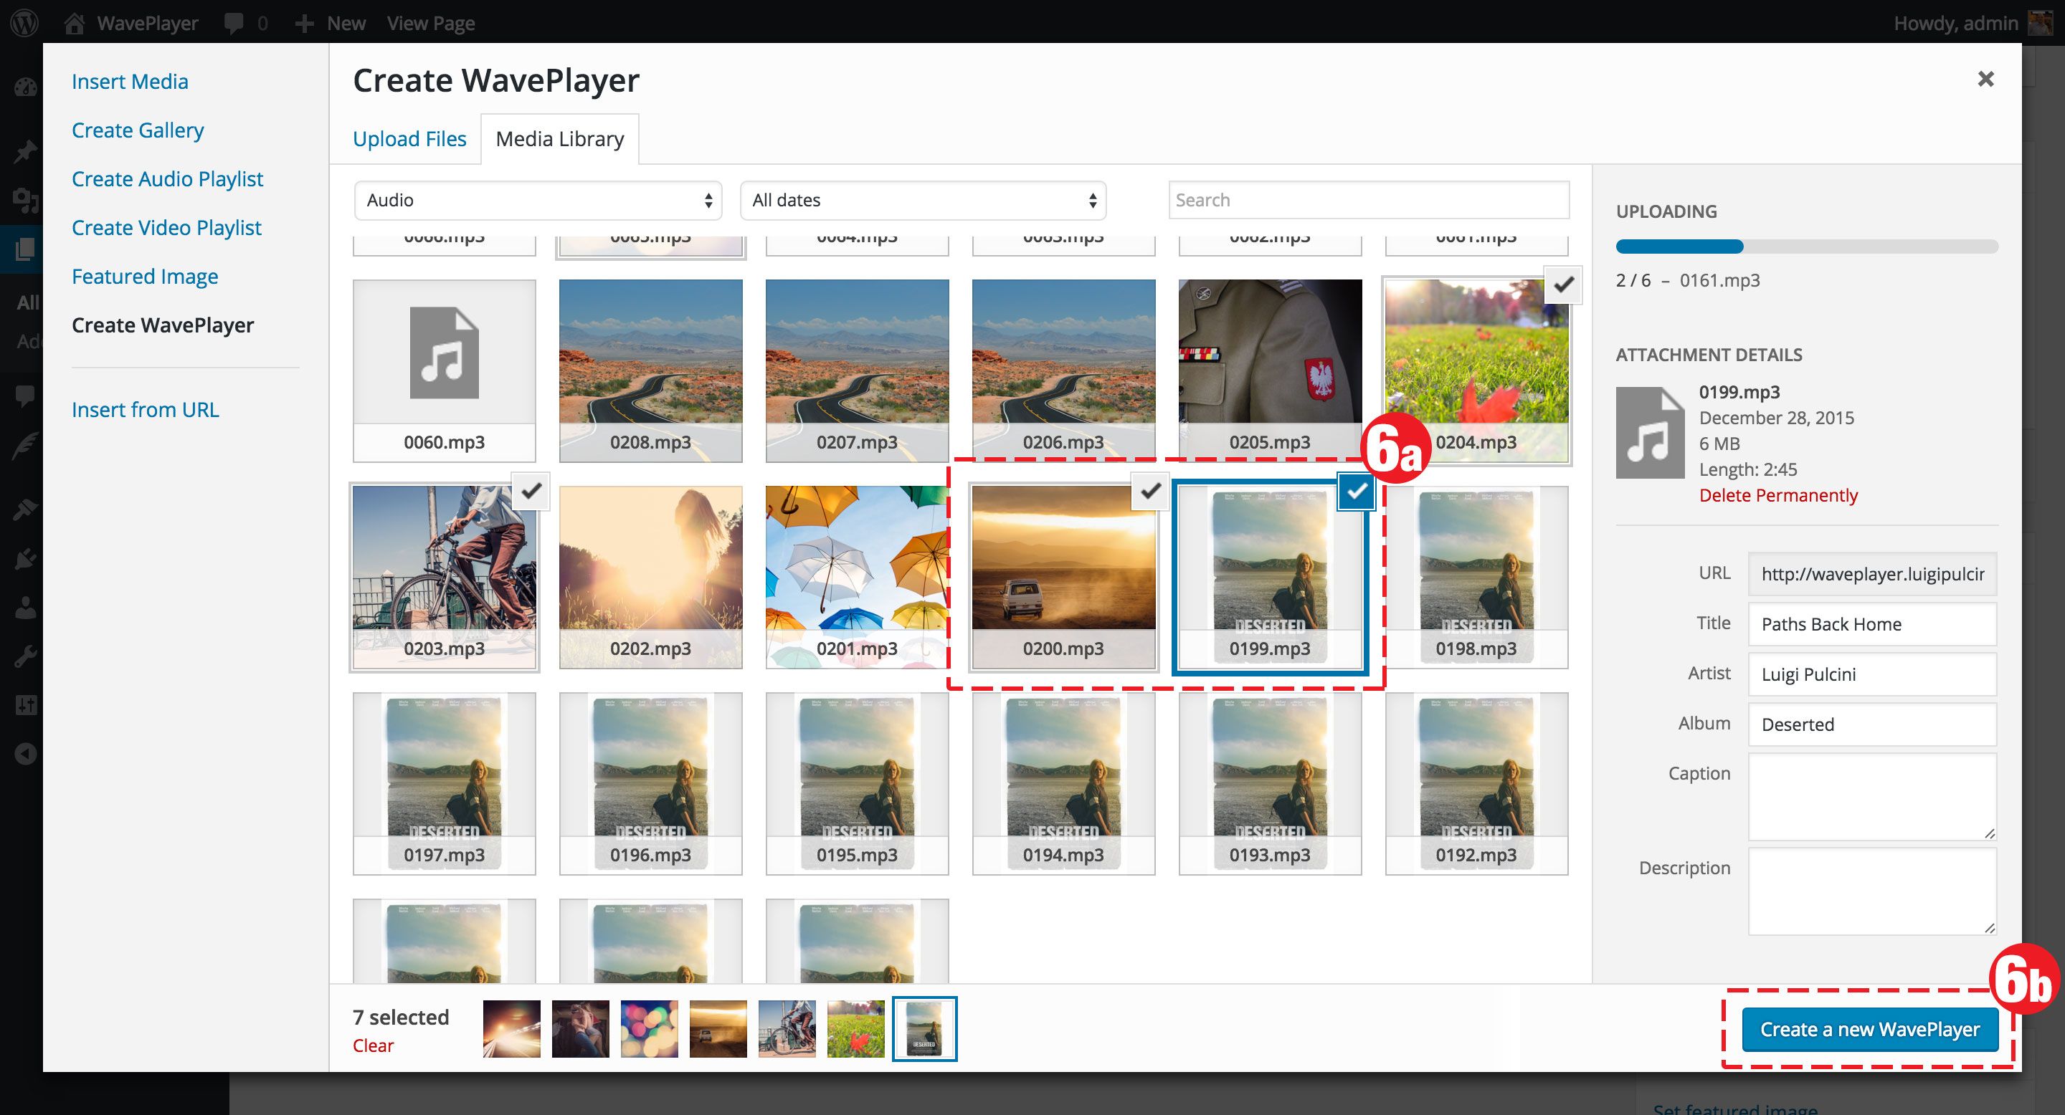Click the WordPress logo icon

24,22
